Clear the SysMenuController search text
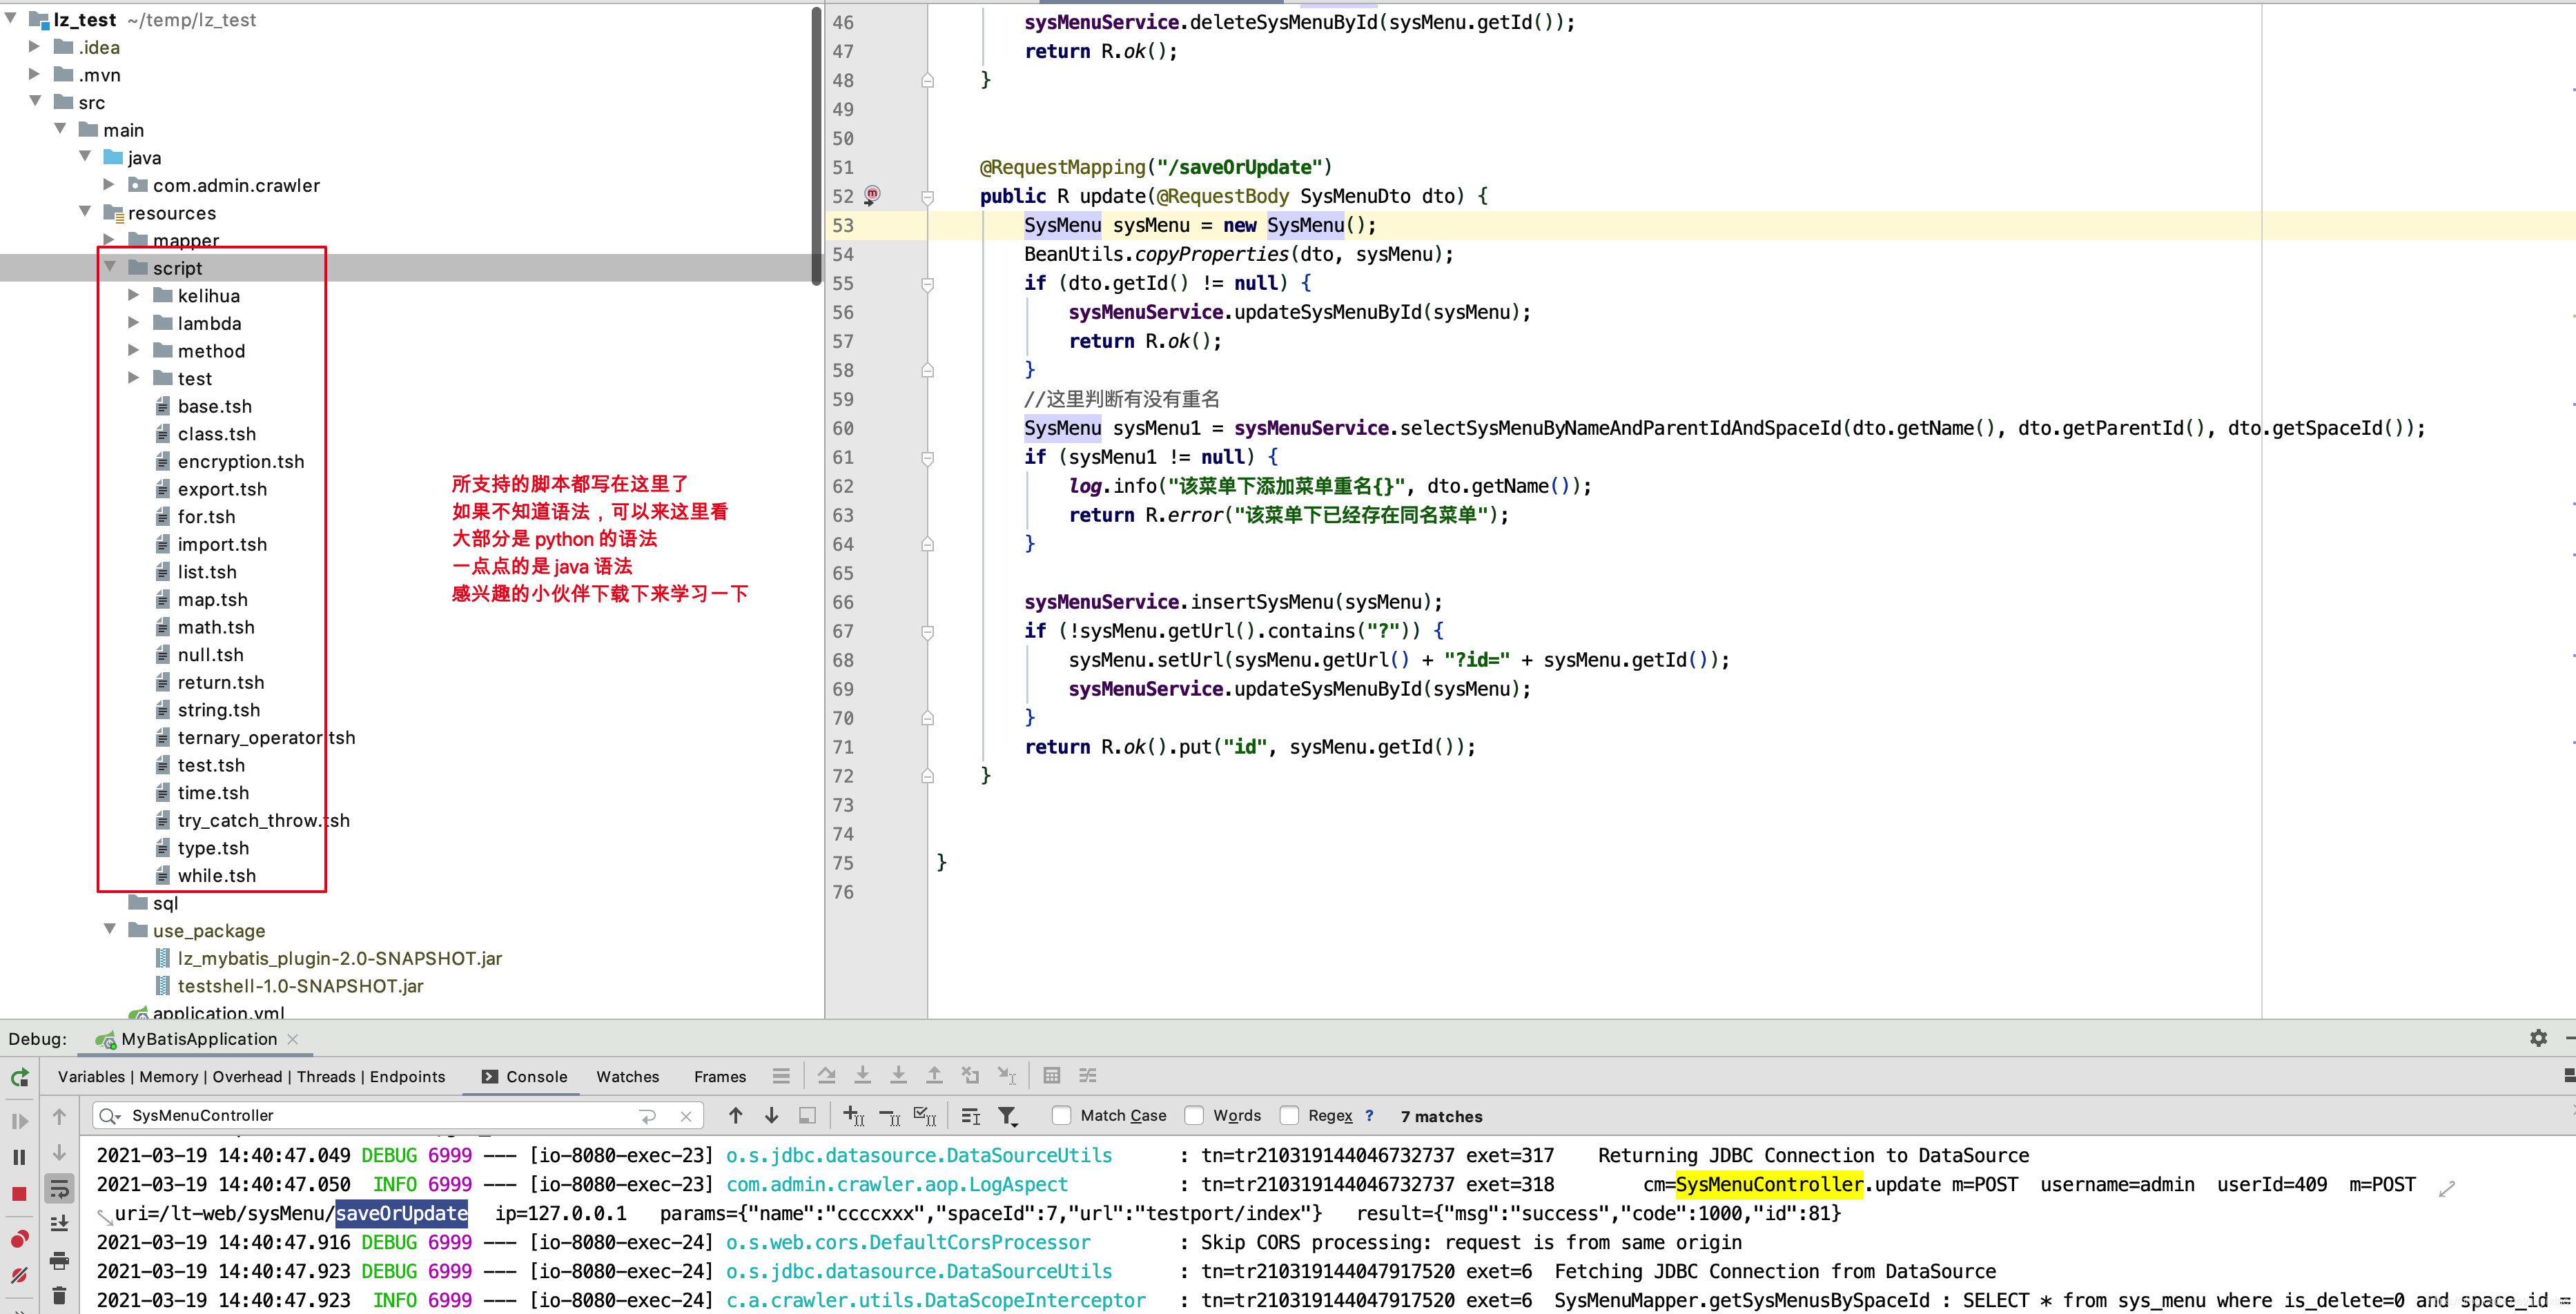This screenshot has width=2576, height=1314. pos(686,1116)
